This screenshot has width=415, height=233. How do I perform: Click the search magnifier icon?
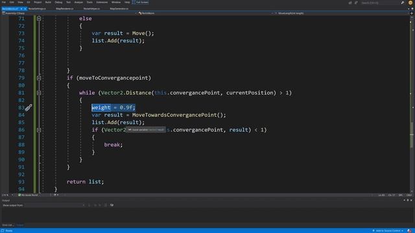[x=403, y=3]
